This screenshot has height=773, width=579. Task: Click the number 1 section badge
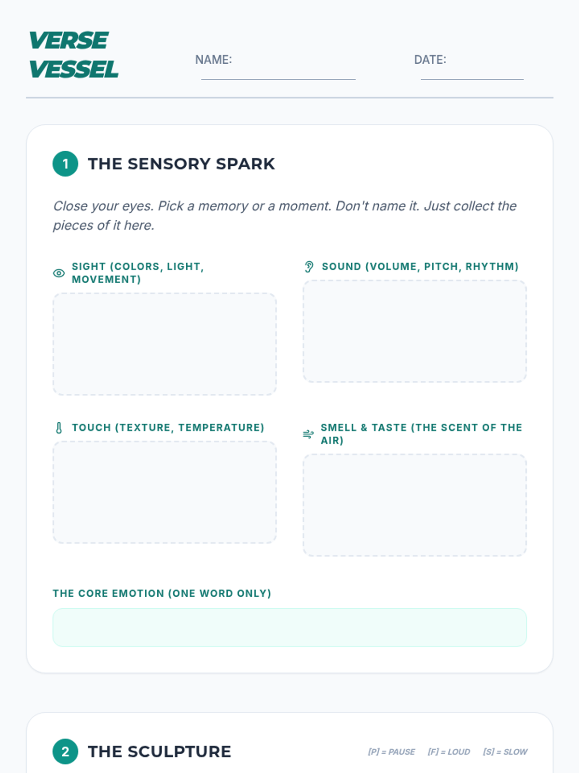tap(65, 164)
